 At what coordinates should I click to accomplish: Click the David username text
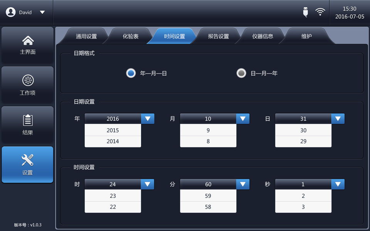point(25,12)
